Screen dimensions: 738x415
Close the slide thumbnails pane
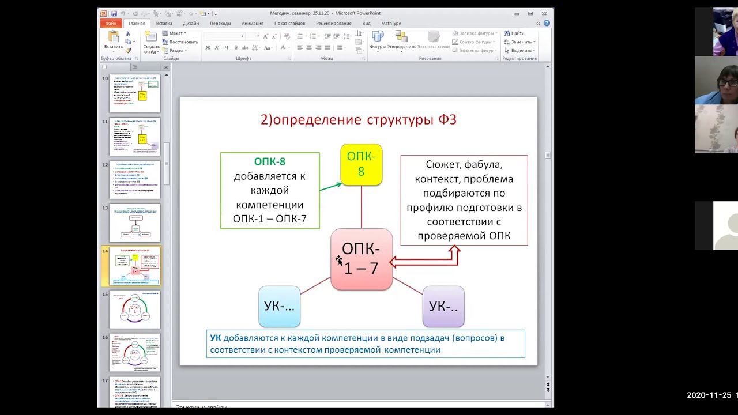pos(165,67)
